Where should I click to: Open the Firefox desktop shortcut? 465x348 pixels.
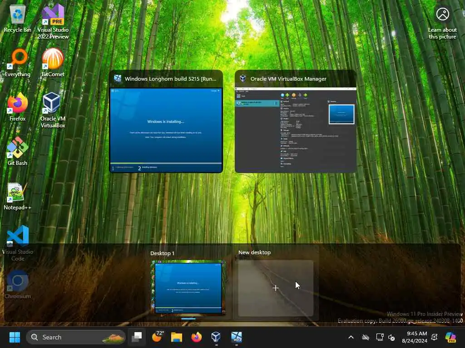[18, 107]
